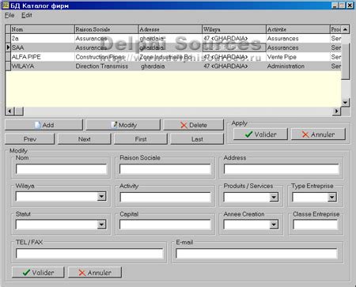Focus the E-mail input field
The width and height of the screenshot is (356, 287).
pyautogui.click(x=256, y=253)
